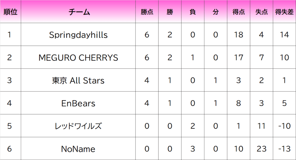Image resolution: width=296 pixels, height=160 pixels.
Task: Select the Springdayhills team name
Action: [x=78, y=35]
